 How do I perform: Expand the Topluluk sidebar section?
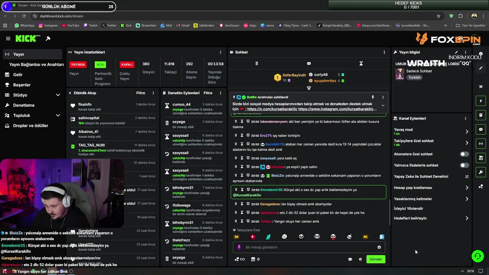tap(58, 115)
